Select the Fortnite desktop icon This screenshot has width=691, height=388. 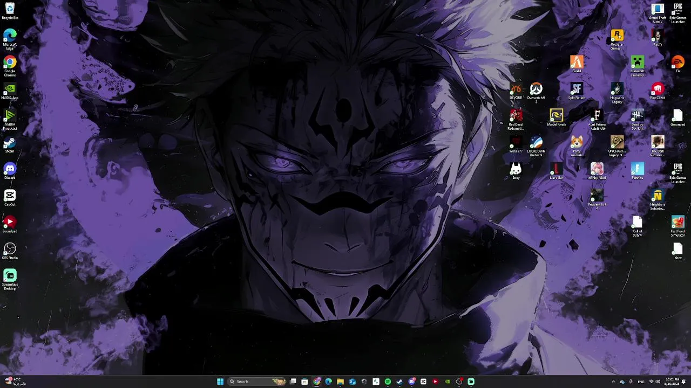point(638,171)
